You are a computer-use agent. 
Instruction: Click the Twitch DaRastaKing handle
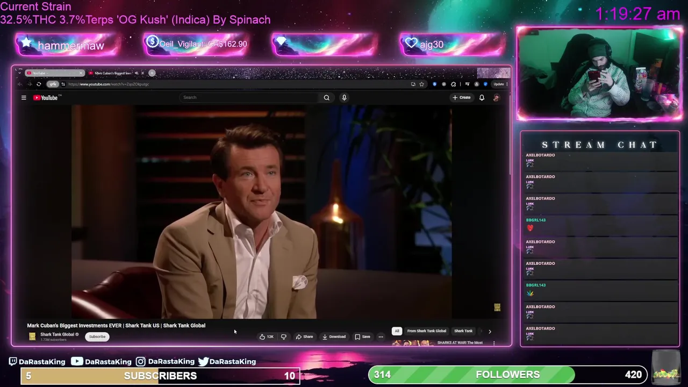[x=37, y=362]
